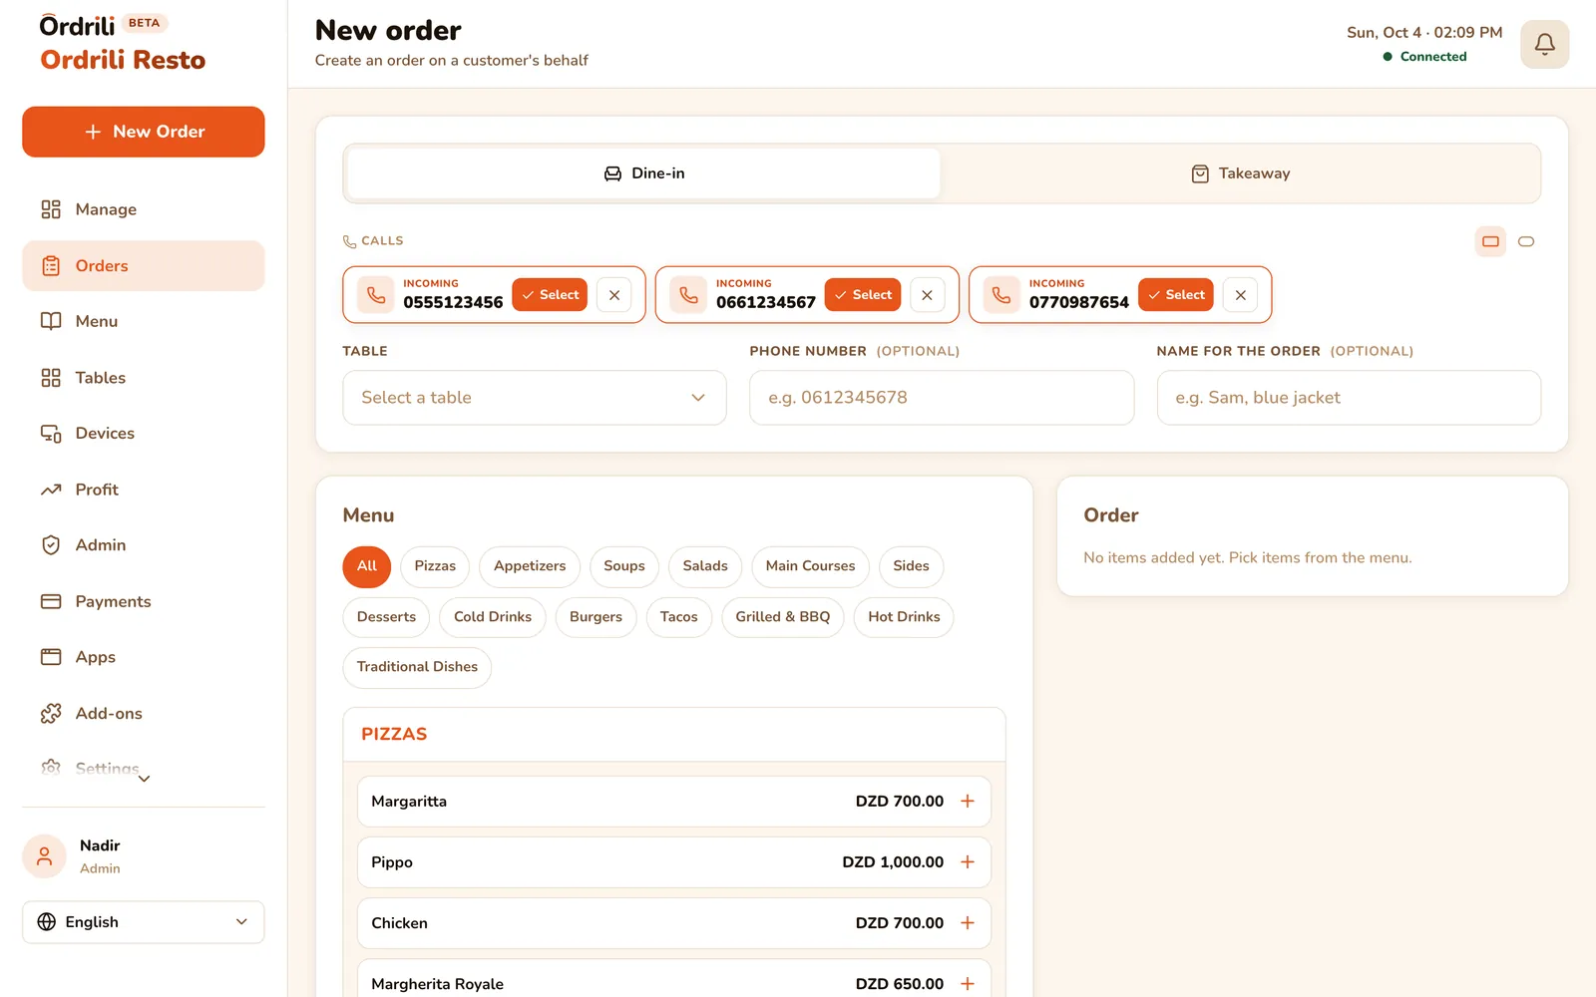This screenshot has width=1596, height=997.
Task: Open the table selection dropdown
Action: click(x=535, y=398)
